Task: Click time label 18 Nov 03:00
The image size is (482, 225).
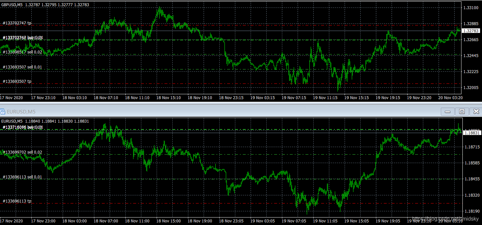Action: click(x=74, y=221)
